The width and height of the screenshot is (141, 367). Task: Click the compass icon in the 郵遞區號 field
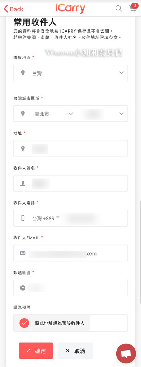click(23, 288)
